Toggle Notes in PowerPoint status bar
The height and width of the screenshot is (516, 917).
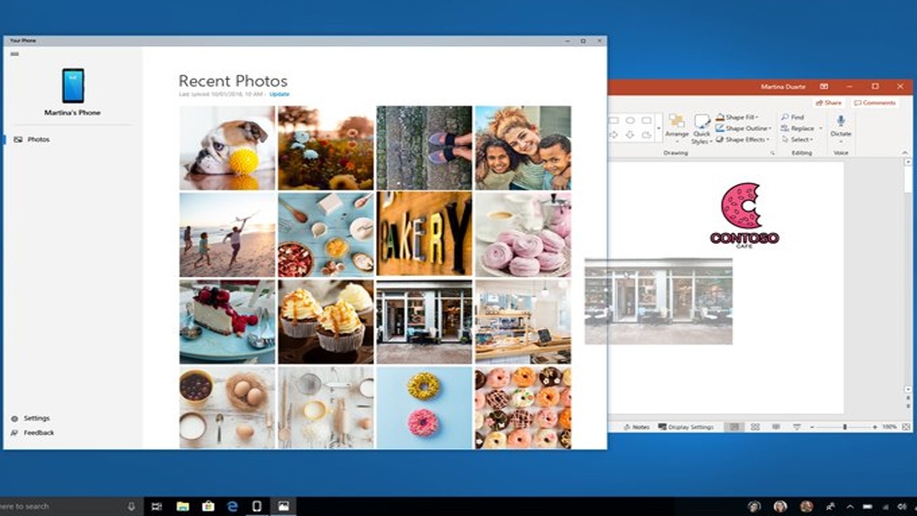(x=636, y=427)
